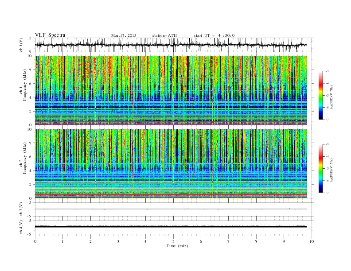Click time axis tick label "0"

[x=35, y=241]
